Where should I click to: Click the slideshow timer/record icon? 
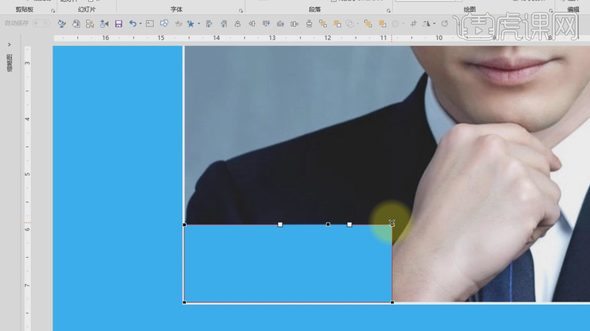point(104,24)
